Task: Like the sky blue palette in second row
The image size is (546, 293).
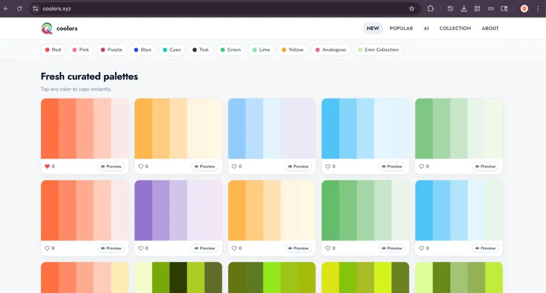Action: click(421, 248)
